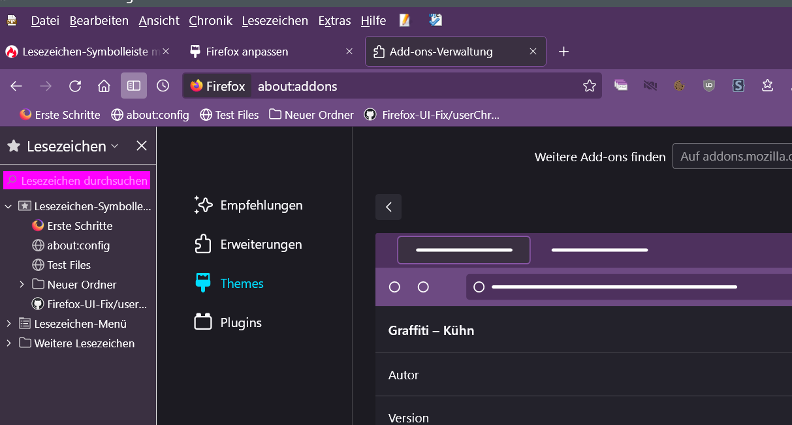The height and width of the screenshot is (425, 792).
Task: Expand the Neuer Ordner folder in sidebar
Action: [22, 285]
